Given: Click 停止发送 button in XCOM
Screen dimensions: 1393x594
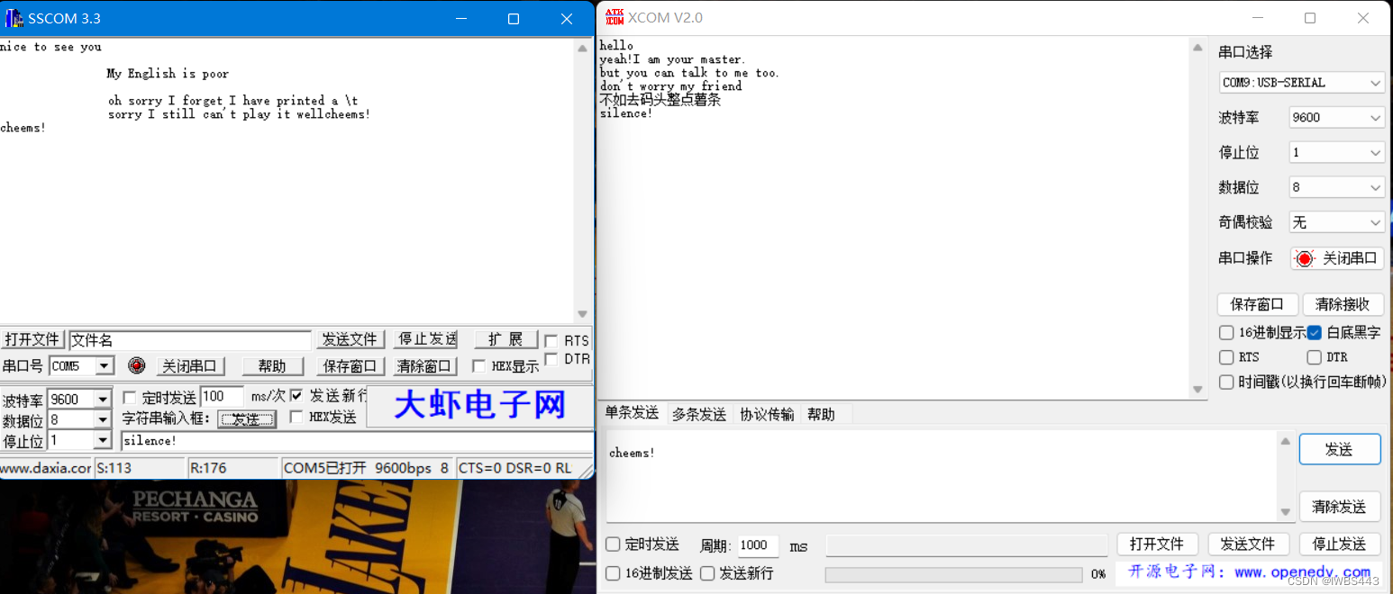Looking at the screenshot, I should tap(1339, 544).
